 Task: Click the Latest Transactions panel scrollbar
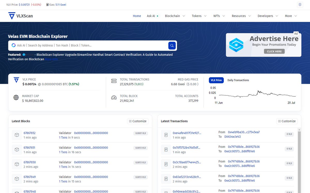[x=299, y=160]
